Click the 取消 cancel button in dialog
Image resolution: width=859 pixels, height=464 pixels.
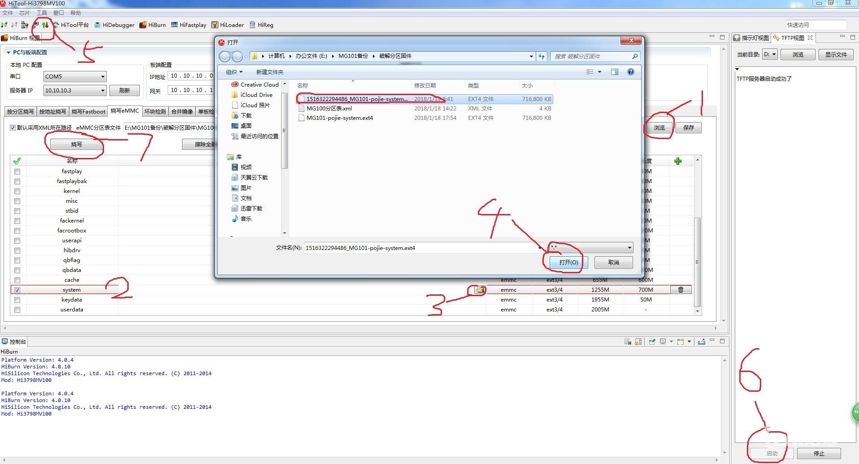click(614, 262)
